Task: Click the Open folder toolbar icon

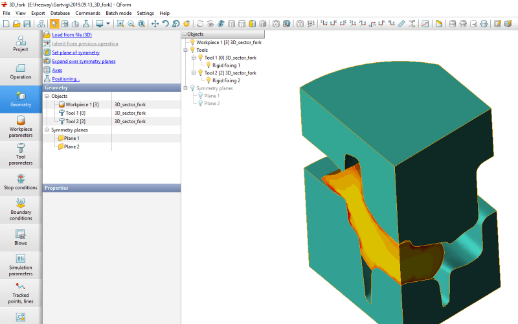Action: pyautogui.click(x=17, y=23)
